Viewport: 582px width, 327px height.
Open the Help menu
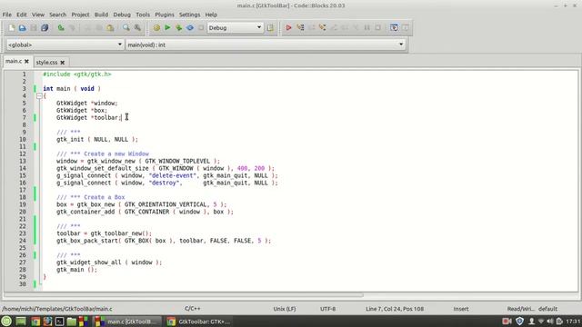pos(211,15)
